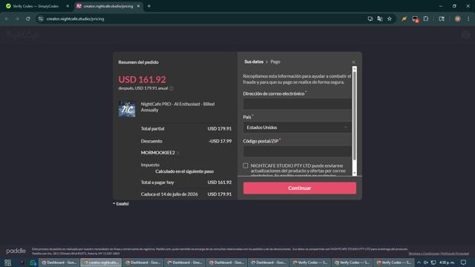Click the Paddle logo in footer
475x267 pixels.
pos(16,251)
